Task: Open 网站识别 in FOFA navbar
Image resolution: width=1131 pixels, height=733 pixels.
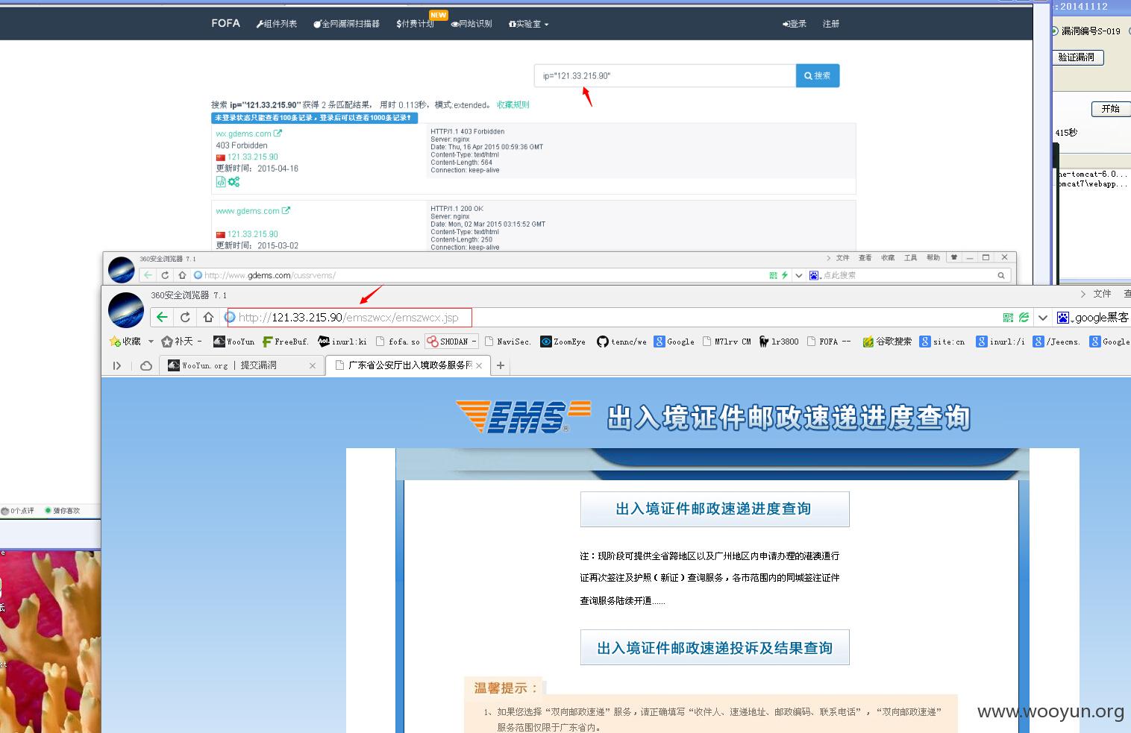Action: pos(471,24)
